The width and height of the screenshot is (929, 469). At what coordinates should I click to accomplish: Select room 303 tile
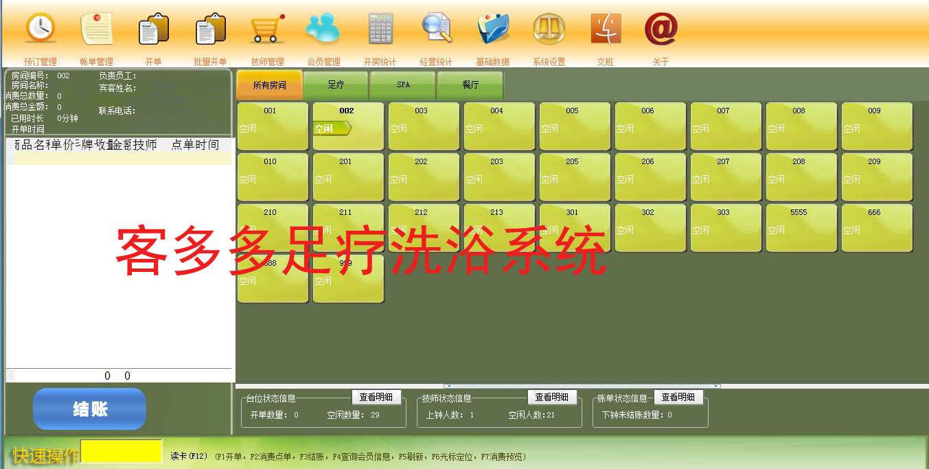[726, 228]
